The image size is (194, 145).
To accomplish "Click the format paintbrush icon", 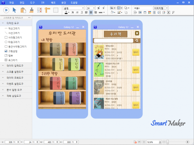I will 31,10.
